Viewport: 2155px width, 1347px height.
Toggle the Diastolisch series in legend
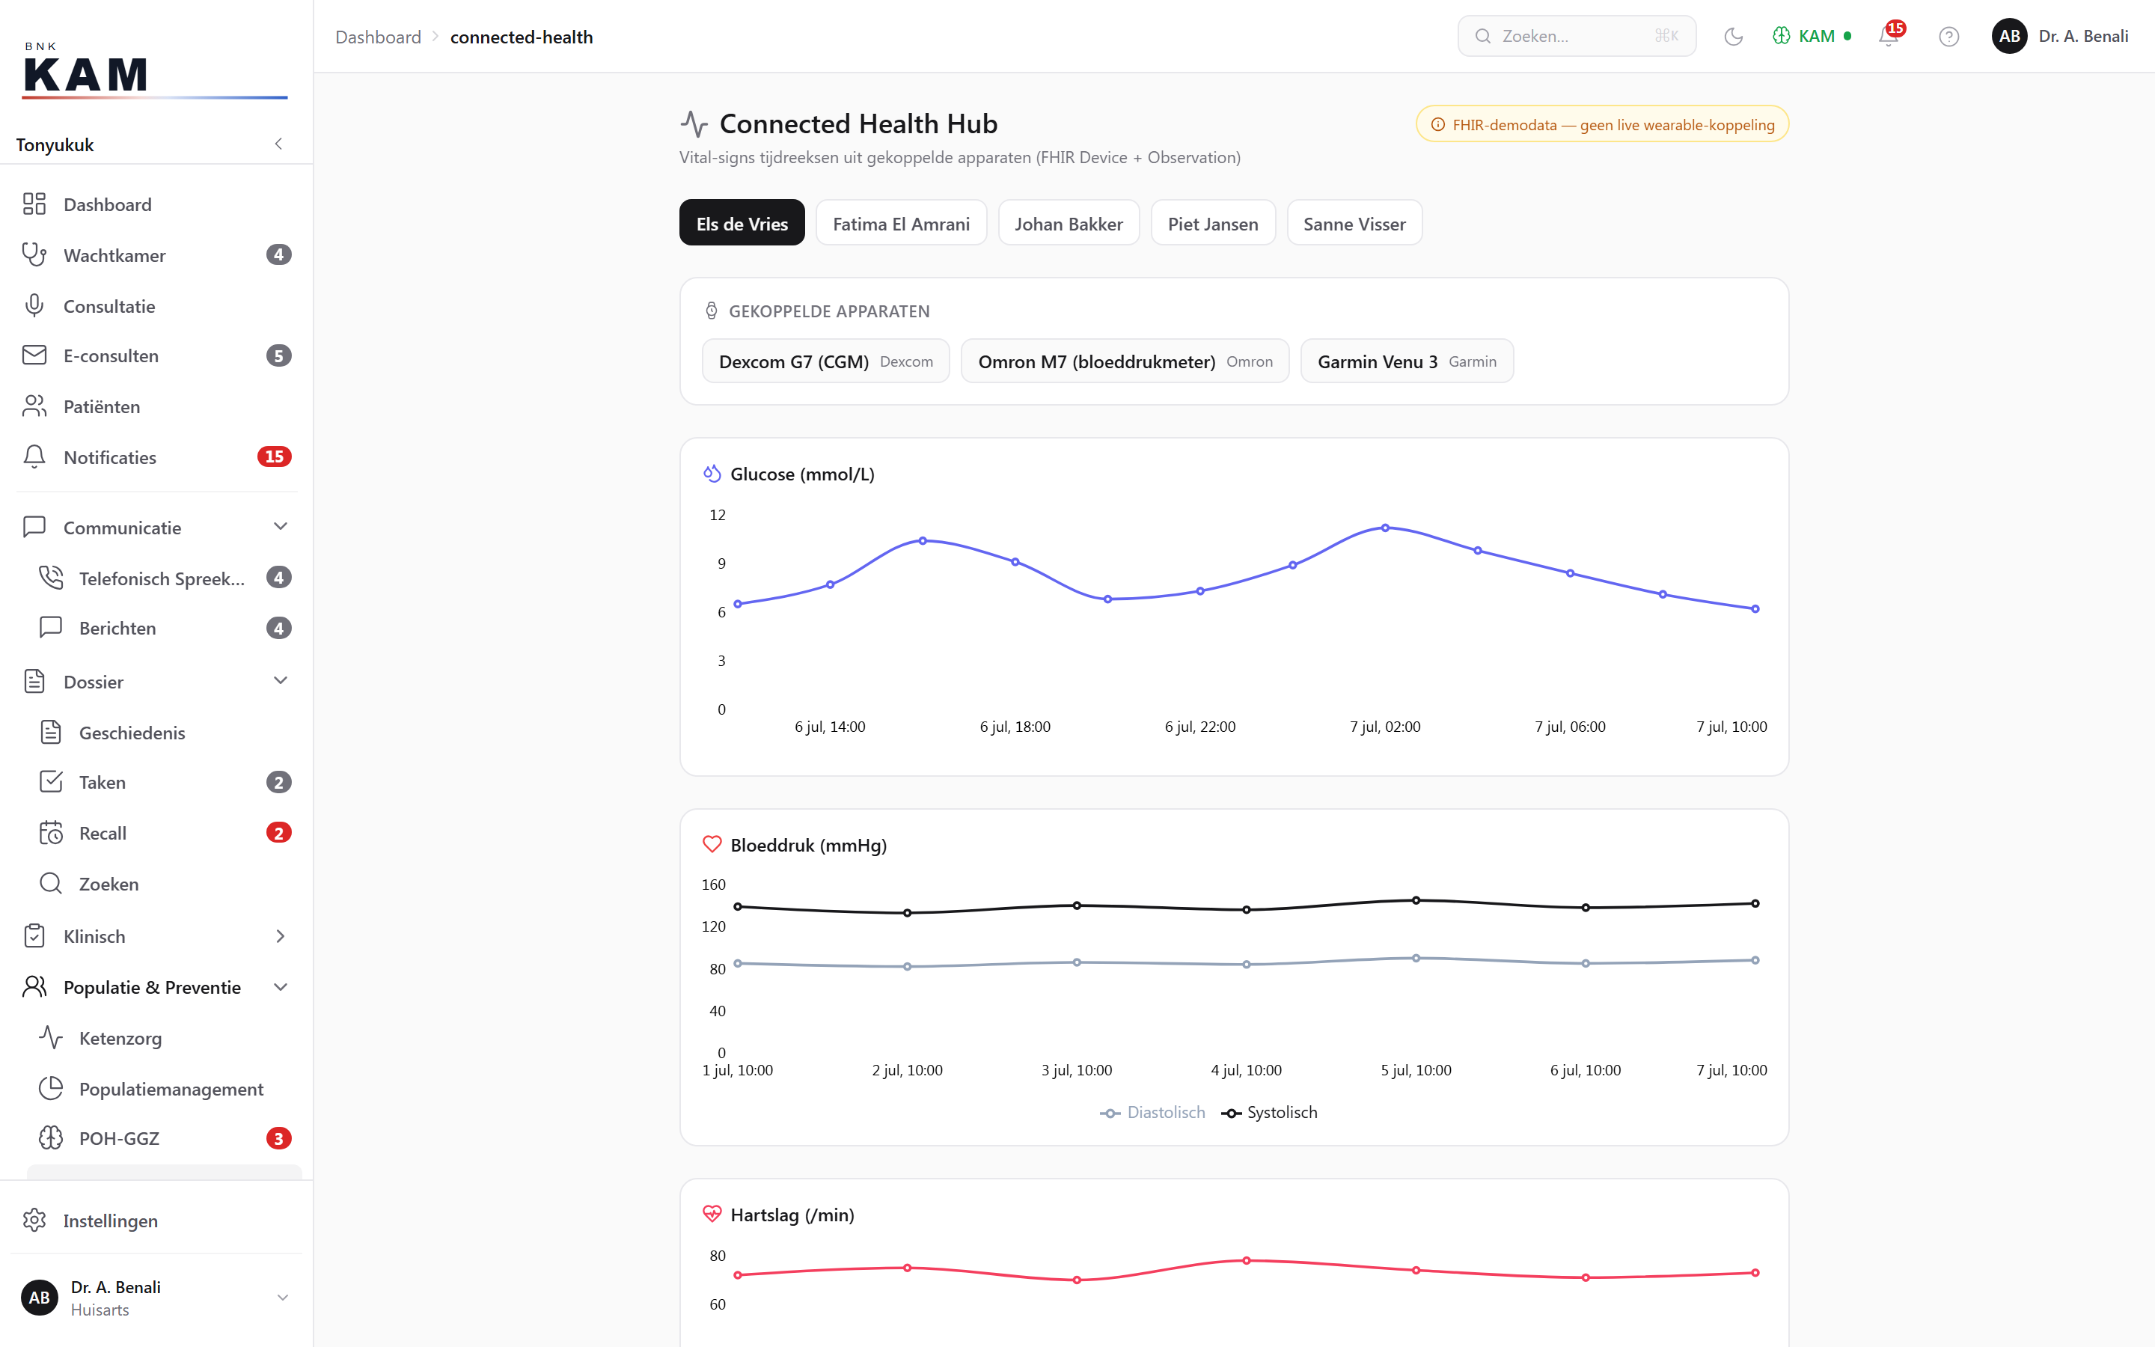(x=1152, y=1113)
